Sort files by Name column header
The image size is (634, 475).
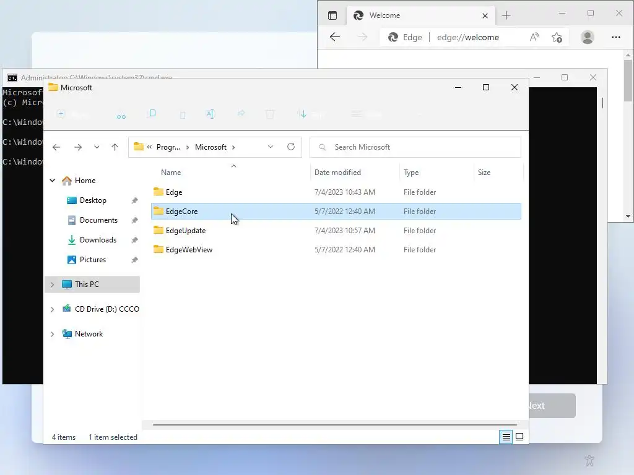171,173
